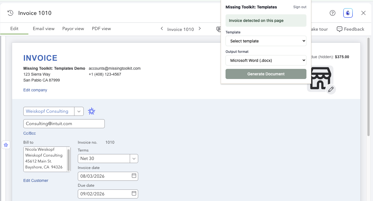
Task: Open the Feedback speech bubble icon
Action: (x=339, y=29)
